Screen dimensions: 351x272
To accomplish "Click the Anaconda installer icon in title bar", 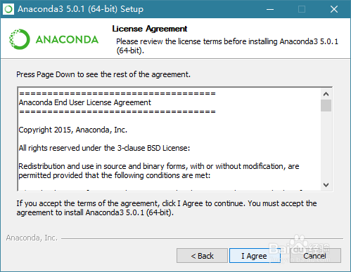I will click(x=8, y=9).
